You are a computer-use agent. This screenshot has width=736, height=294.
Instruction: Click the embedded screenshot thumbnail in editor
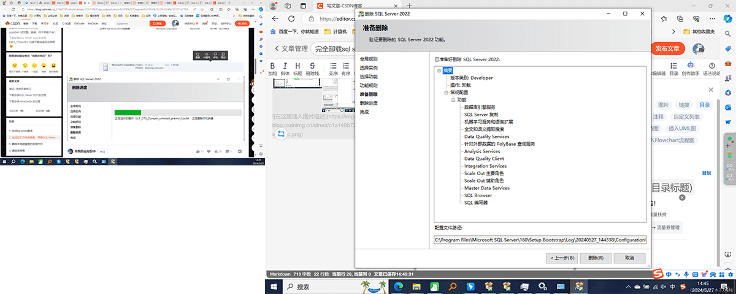[x=313, y=96]
